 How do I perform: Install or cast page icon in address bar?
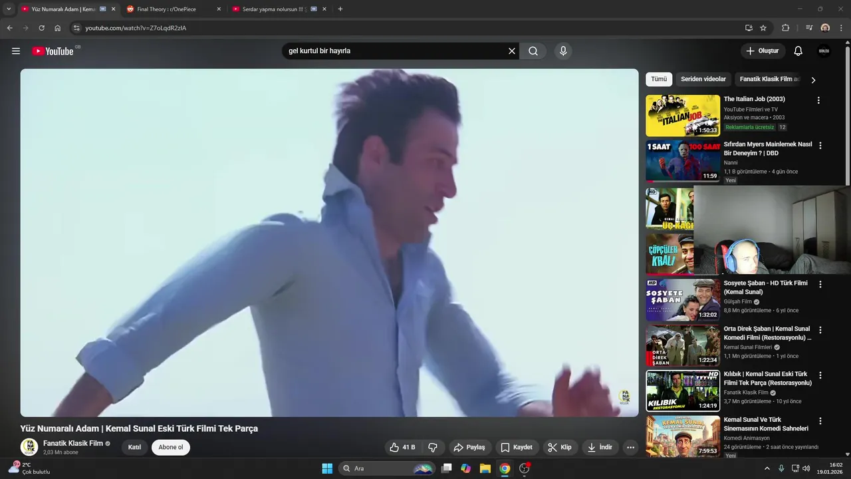click(749, 28)
